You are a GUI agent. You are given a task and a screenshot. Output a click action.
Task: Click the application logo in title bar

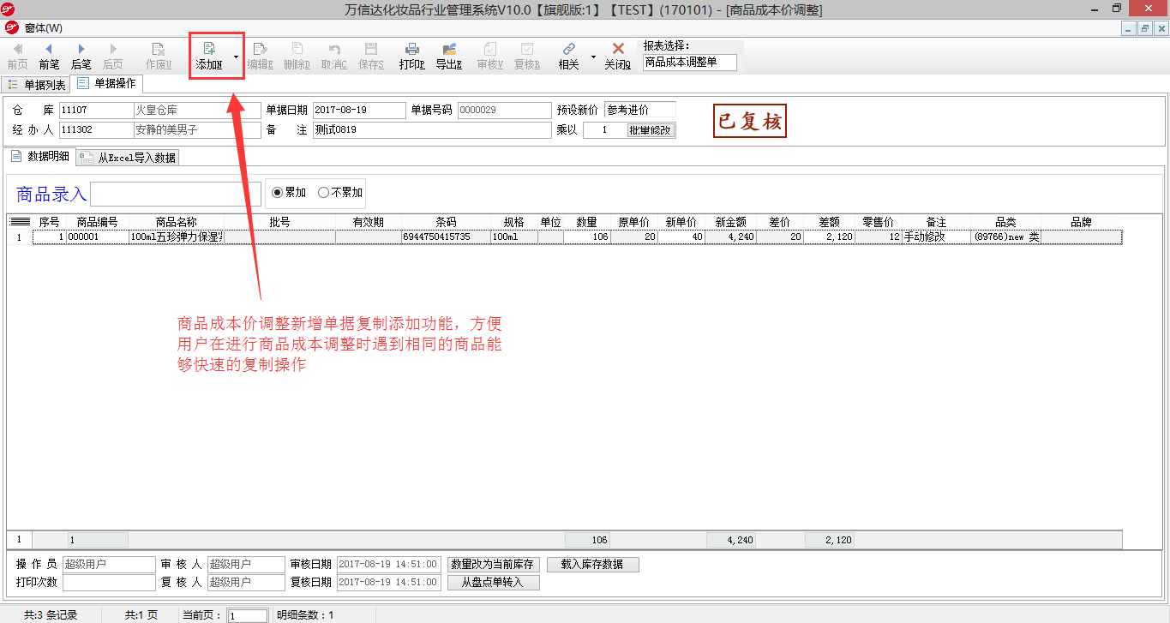(x=9, y=9)
